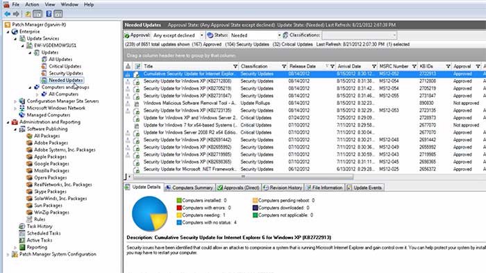Click the blue Help toolbar icon
The image size is (486, 273).
click(49, 14)
